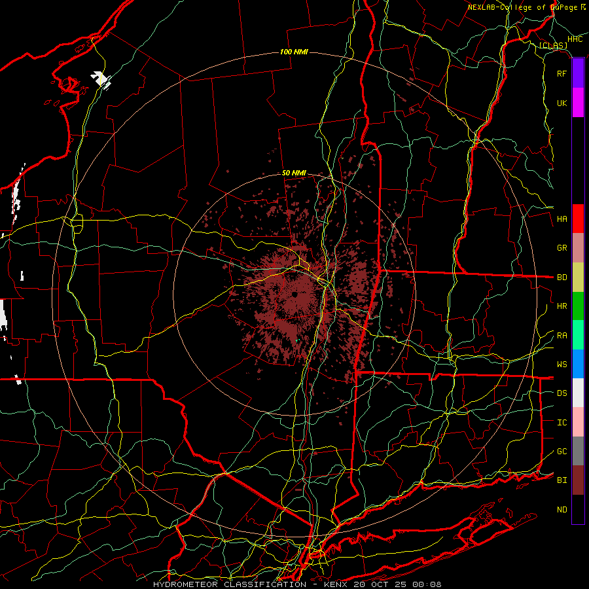Click the UK magenta legend swatch

(578, 103)
